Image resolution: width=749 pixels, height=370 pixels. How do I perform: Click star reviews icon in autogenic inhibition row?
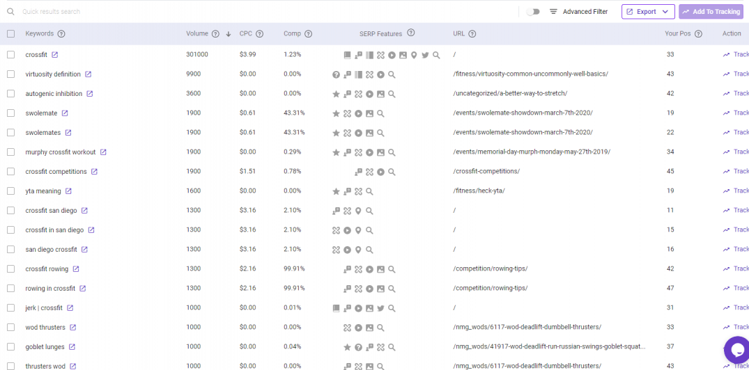pyautogui.click(x=337, y=94)
